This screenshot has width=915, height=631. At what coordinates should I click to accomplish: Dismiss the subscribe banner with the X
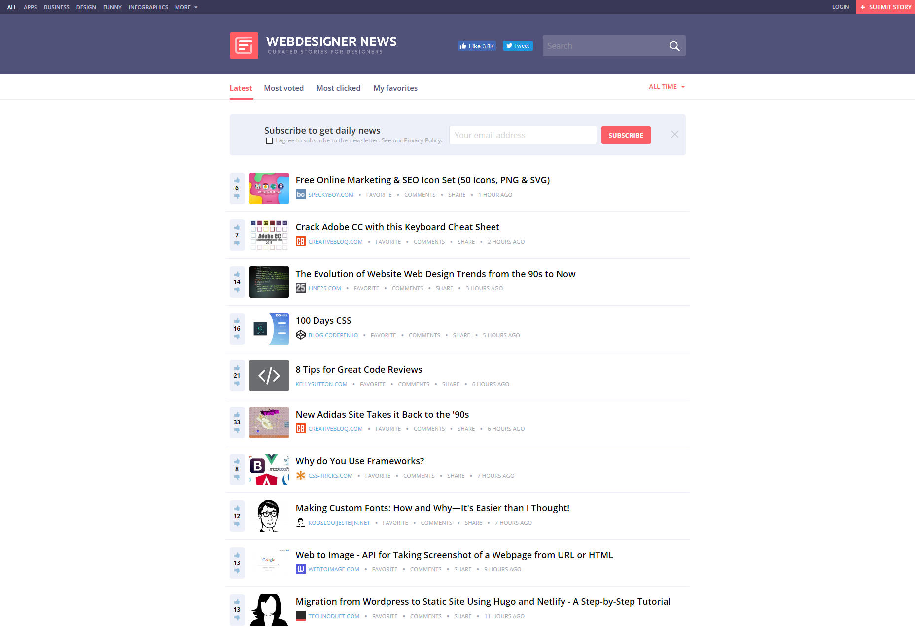[675, 135]
